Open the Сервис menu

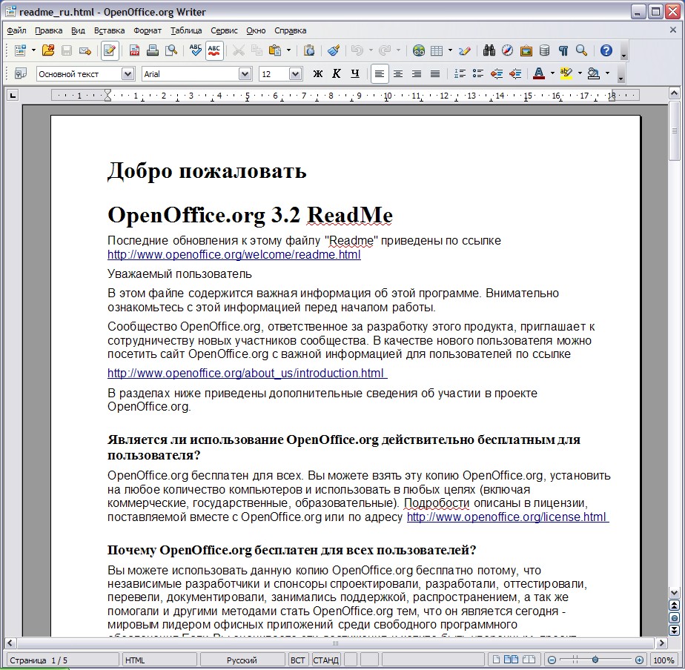tap(224, 30)
